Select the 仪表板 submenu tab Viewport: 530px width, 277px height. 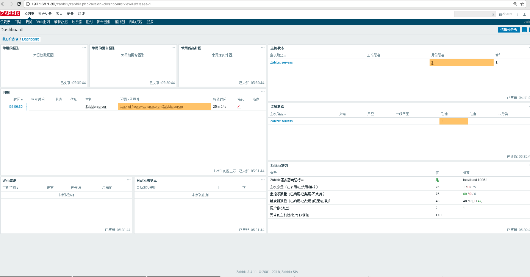point(5,22)
